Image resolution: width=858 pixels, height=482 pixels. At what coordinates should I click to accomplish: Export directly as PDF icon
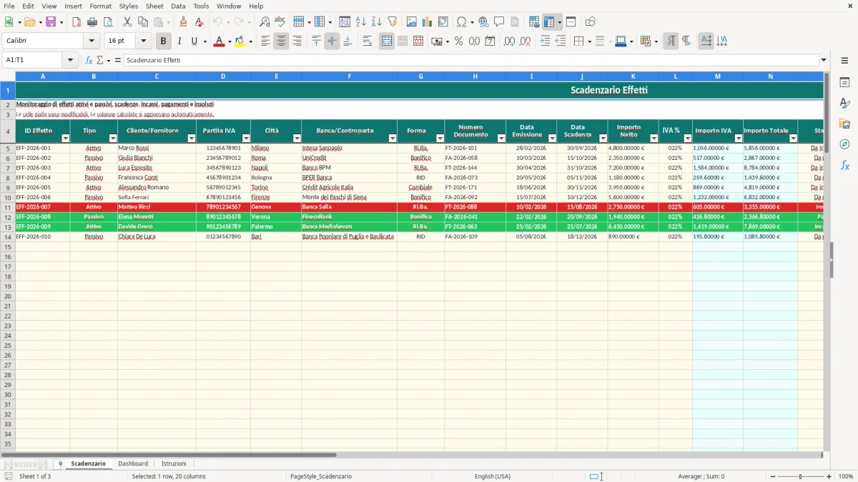click(77, 22)
